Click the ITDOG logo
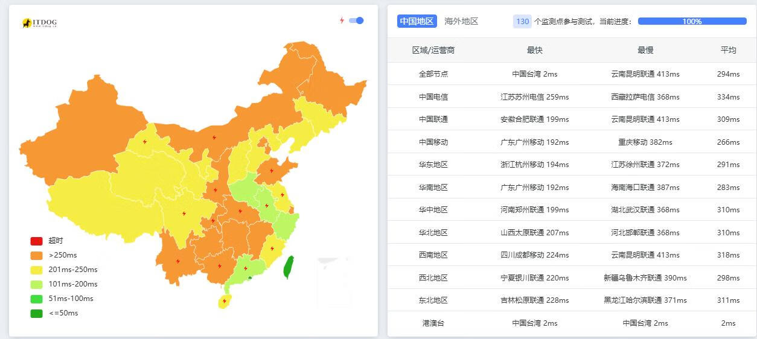 [x=39, y=23]
